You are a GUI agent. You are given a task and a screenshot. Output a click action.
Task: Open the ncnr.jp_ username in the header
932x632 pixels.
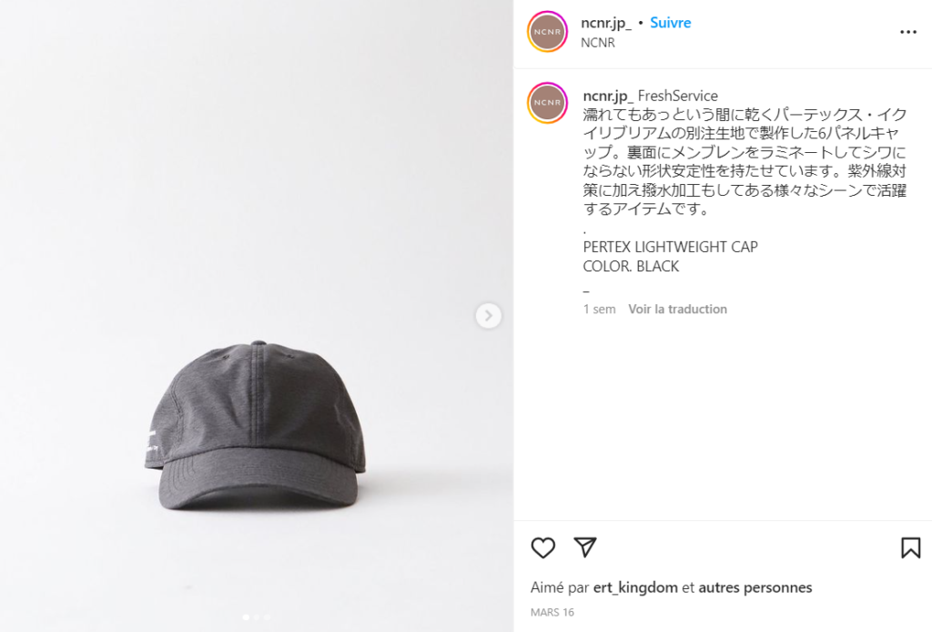coord(605,23)
